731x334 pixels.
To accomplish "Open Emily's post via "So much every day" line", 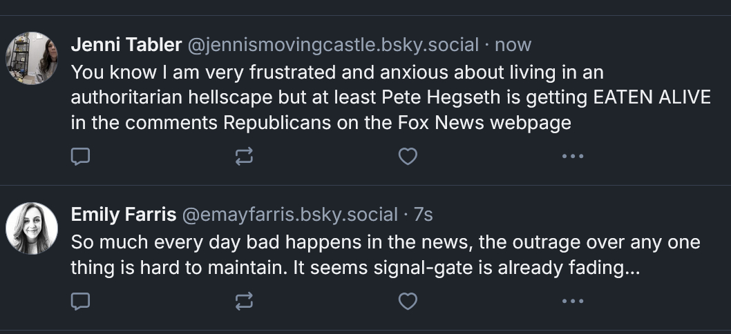I will coord(166,242).
